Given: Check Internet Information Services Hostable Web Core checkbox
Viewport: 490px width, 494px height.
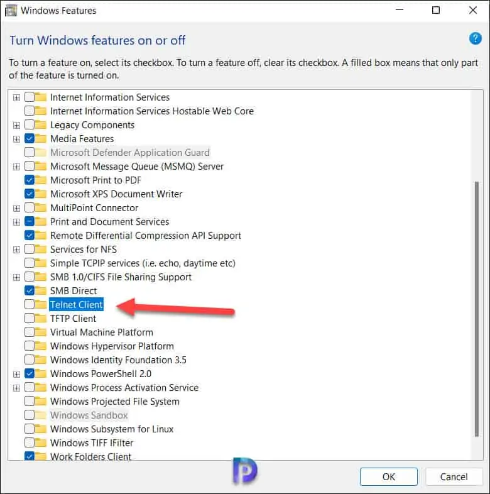Looking at the screenshot, I should pyautogui.click(x=30, y=111).
